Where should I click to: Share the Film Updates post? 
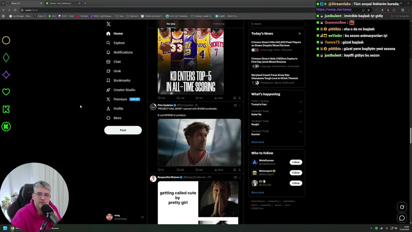point(239,170)
